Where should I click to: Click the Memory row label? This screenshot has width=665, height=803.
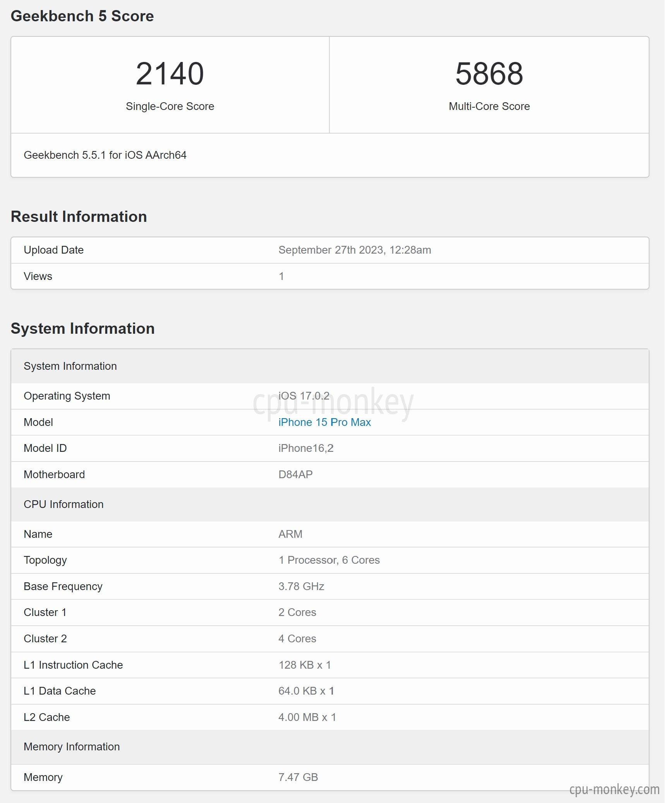pyautogui.click(x=43, y=777)
